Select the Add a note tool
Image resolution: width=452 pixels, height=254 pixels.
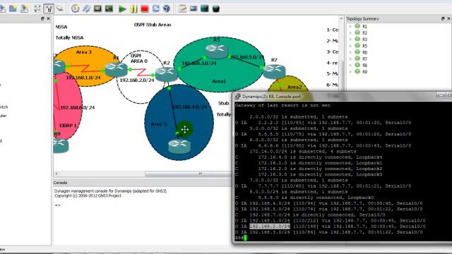182,8
